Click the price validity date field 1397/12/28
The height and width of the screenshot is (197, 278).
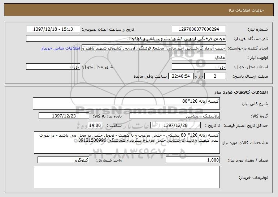(175, 125)
